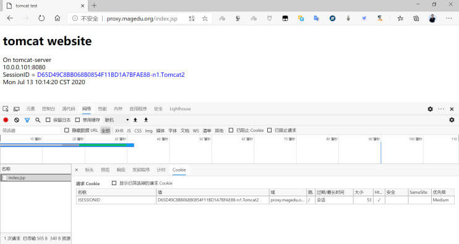Open the Preview tab of the request
This screenshot has width=459, height=244.
click(105, 170)
